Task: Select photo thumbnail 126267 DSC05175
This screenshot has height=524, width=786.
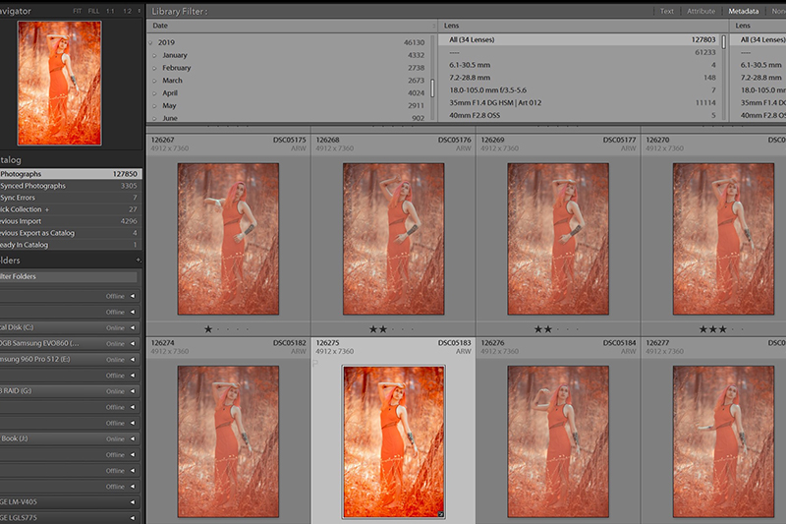Action: tap(228, 239)
